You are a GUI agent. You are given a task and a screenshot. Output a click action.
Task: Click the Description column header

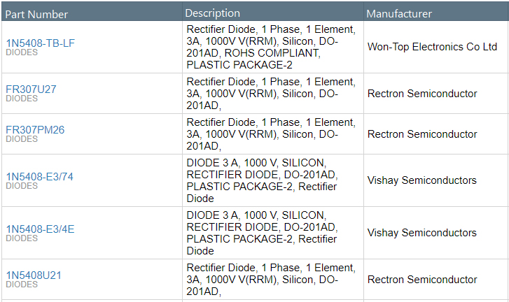coord(212,13)
